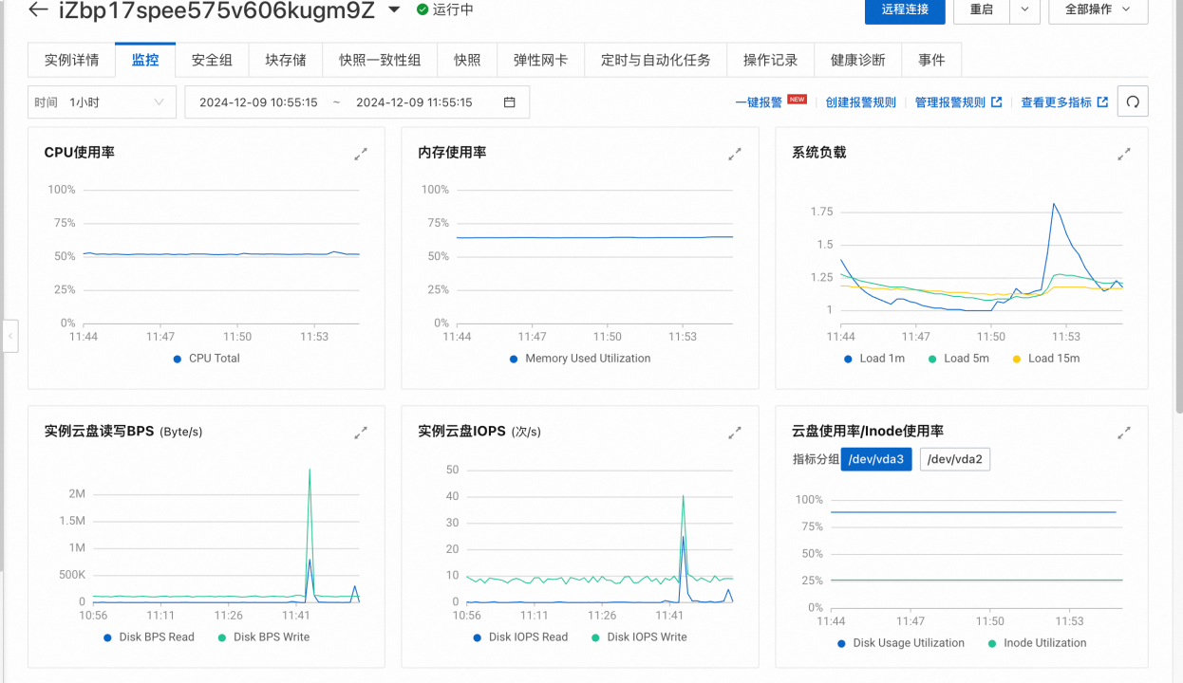Click the 系统负载 chart title
Screen dimensions: 1183x683
pyautogui.click(x=819, y=152)
